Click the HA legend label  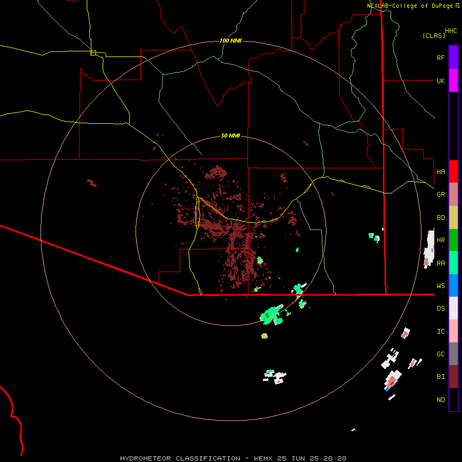[441, 172]
